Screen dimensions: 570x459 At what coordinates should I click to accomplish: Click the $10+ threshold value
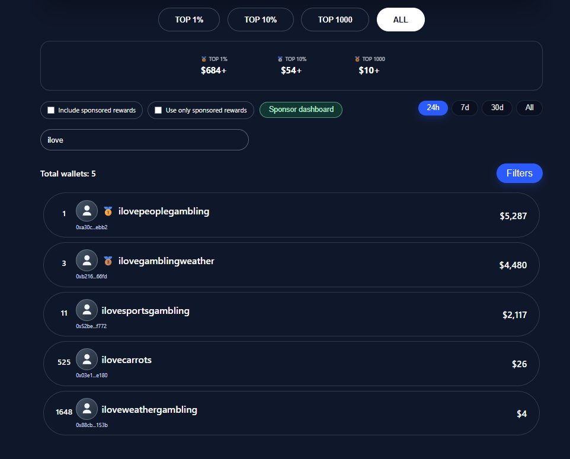click(369, 70)
